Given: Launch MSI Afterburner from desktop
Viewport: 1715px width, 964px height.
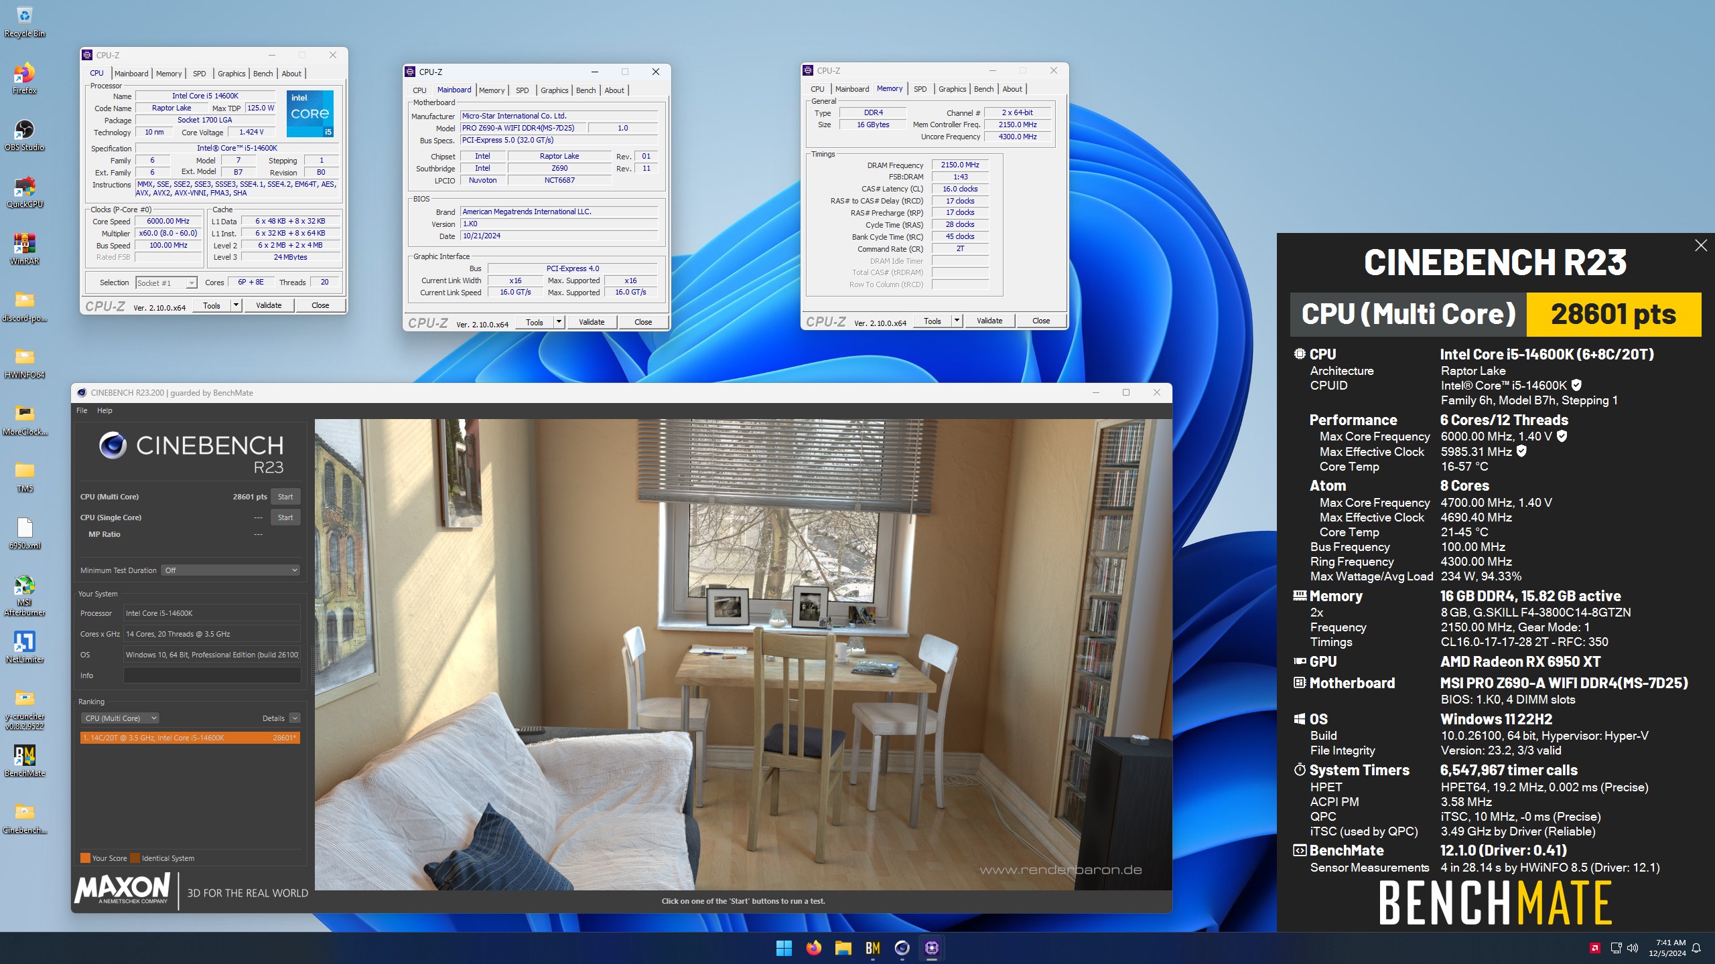Looking at the screenshot, I should tap(24, 595).
